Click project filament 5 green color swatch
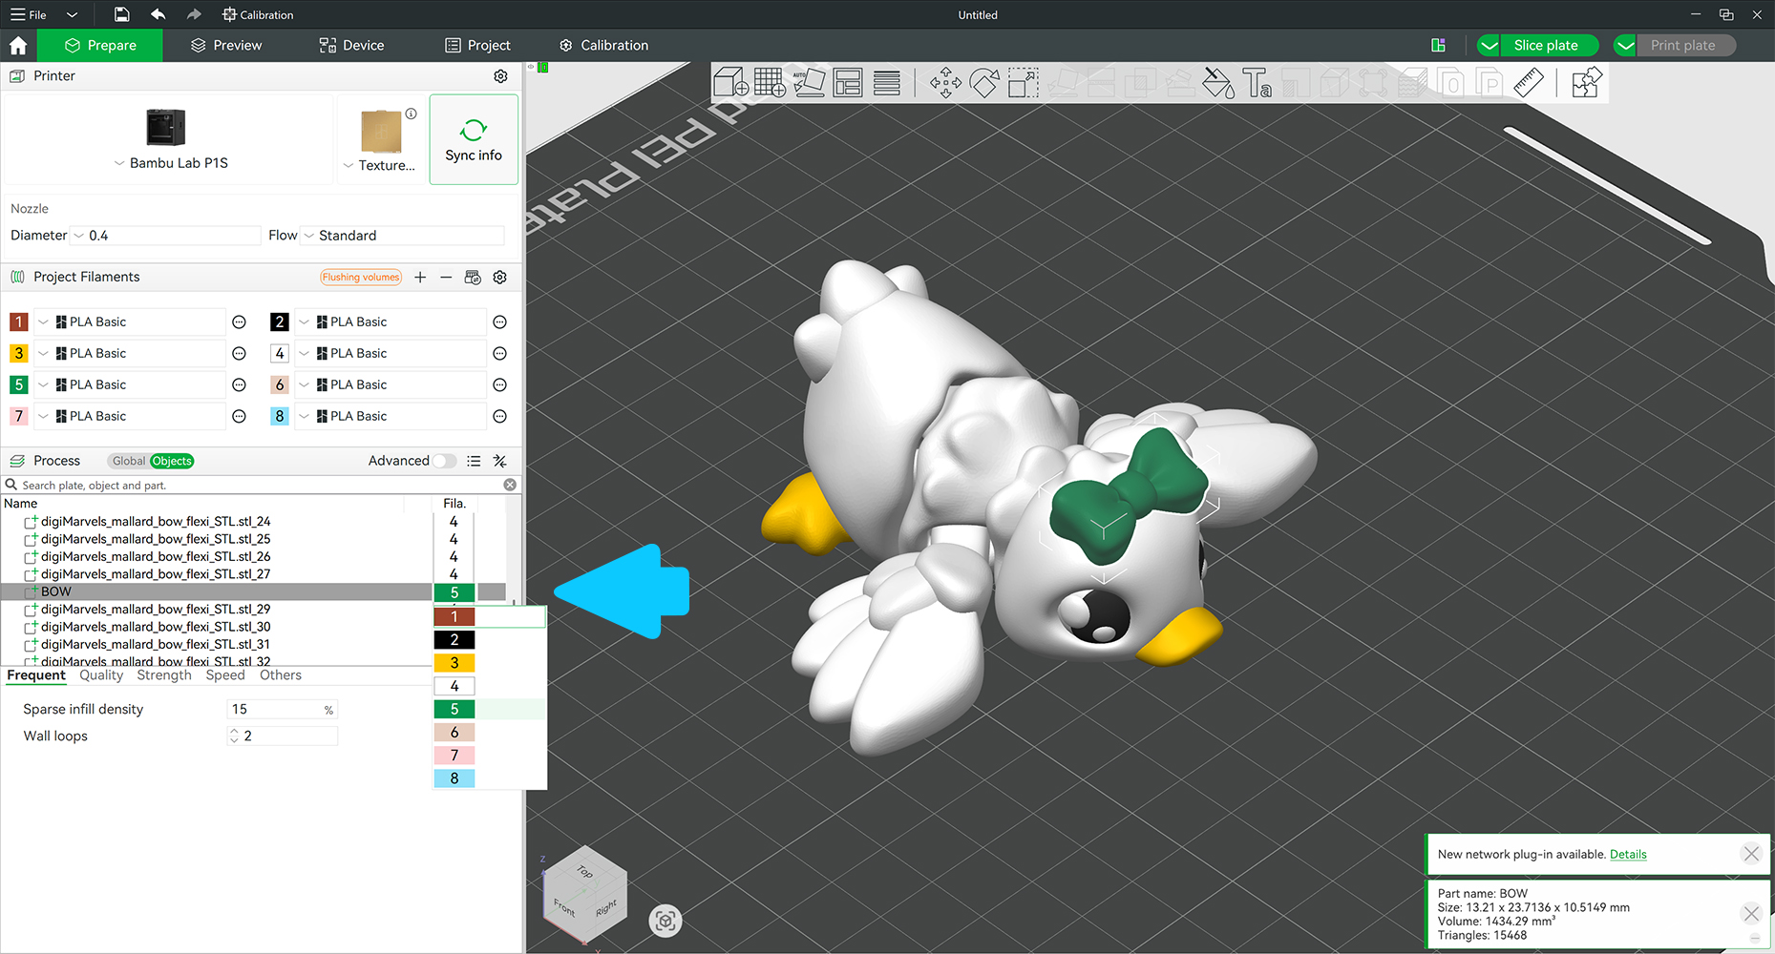Image resolution: width=1775 pixels, height=954 pixels. [18, 385]
